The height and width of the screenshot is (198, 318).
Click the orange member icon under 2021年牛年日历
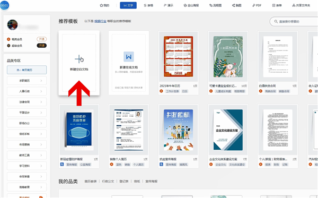tap(161, 91)
